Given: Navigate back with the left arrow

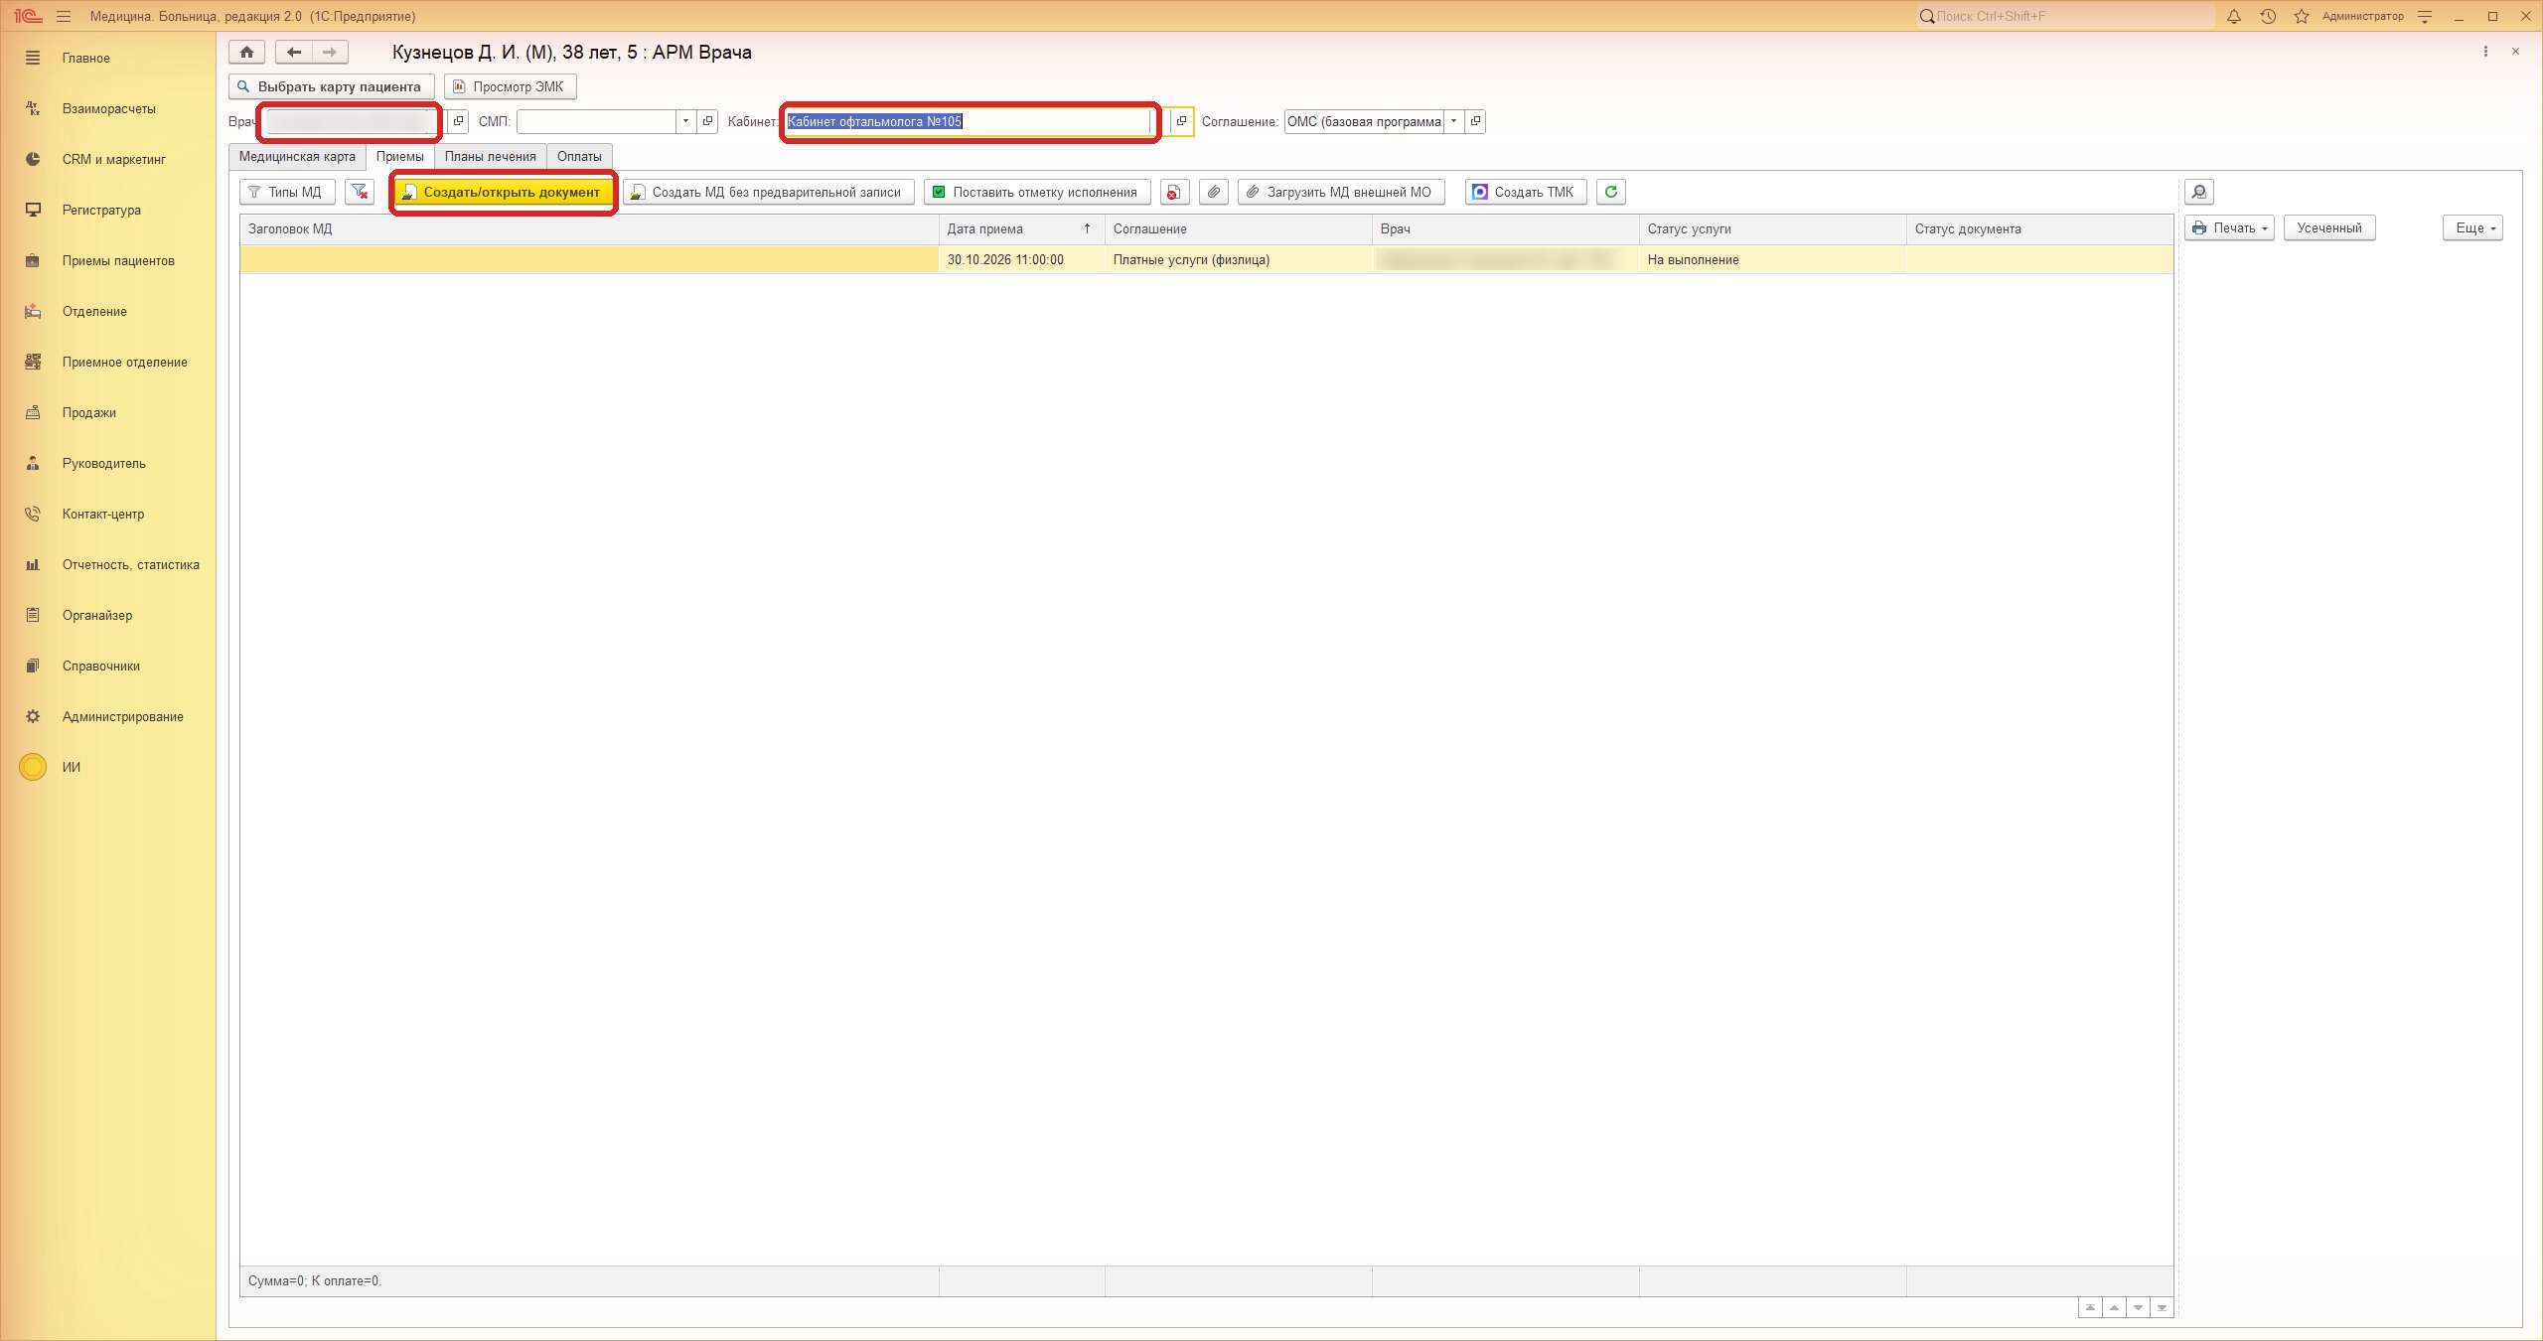Looking at the screenshot, I should [x=294, y=53].
